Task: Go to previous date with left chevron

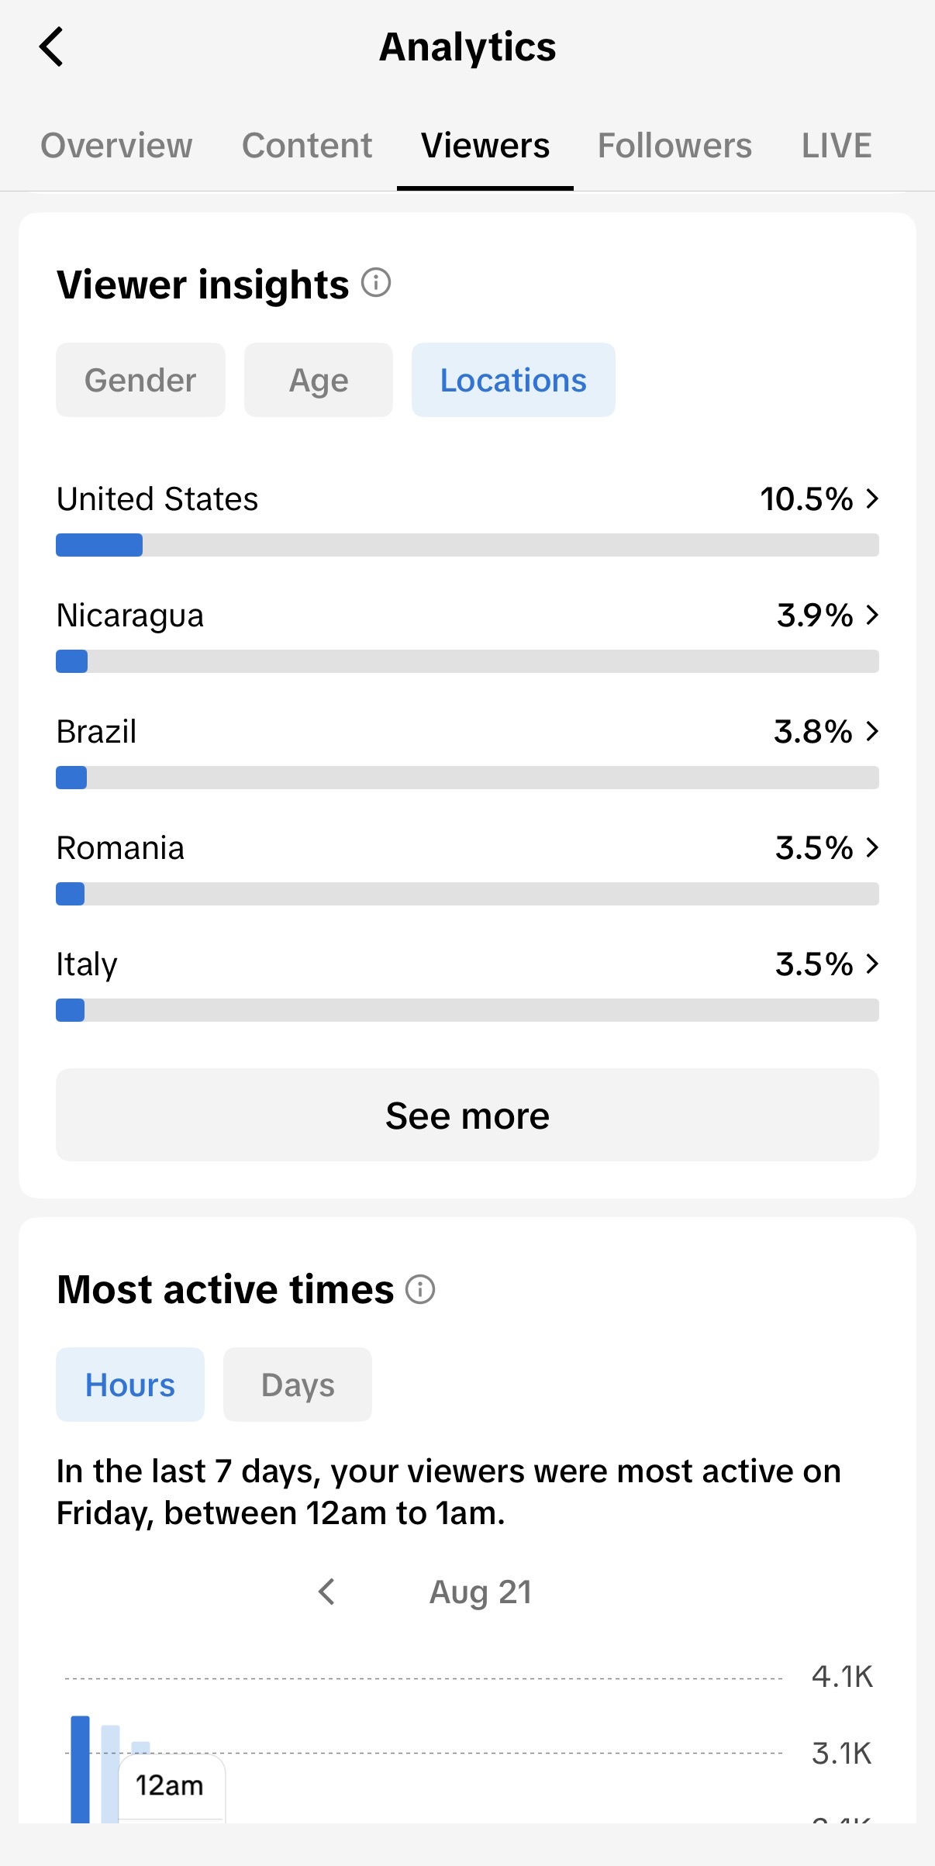Action: (327, 1592)
